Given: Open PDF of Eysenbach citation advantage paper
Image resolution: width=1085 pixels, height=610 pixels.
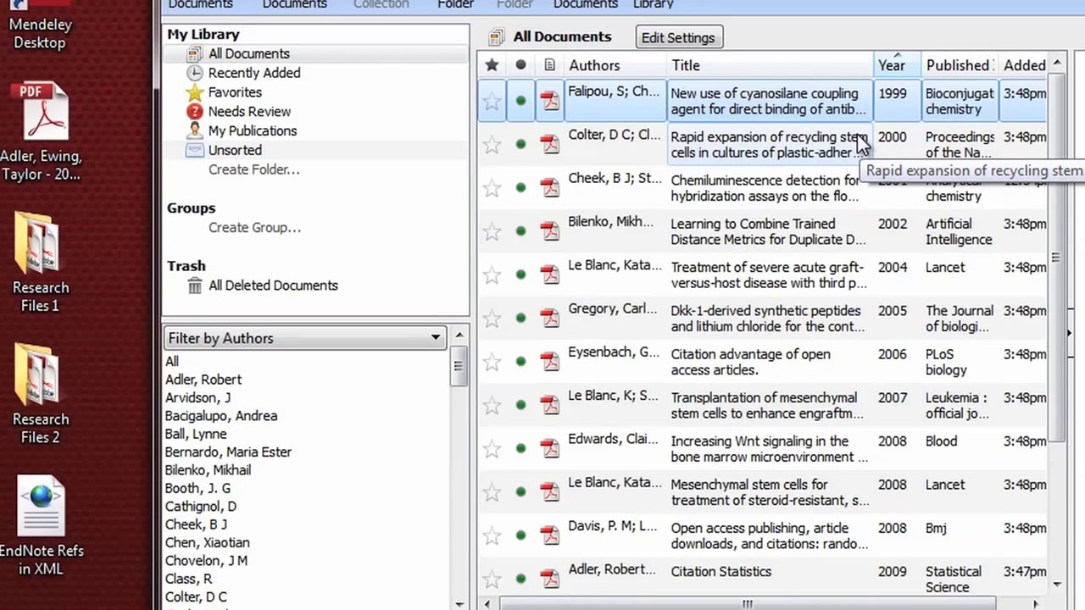Looking at the screenshot, I should click(550, 361).
